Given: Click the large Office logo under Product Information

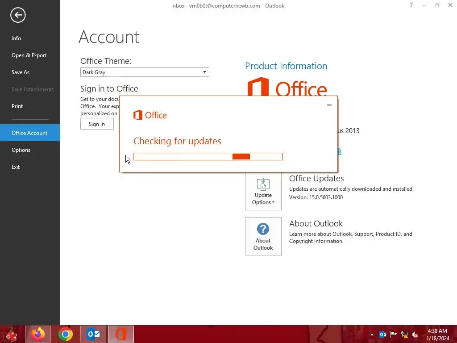Looking at the screenshot, I should tap(287, 87).
